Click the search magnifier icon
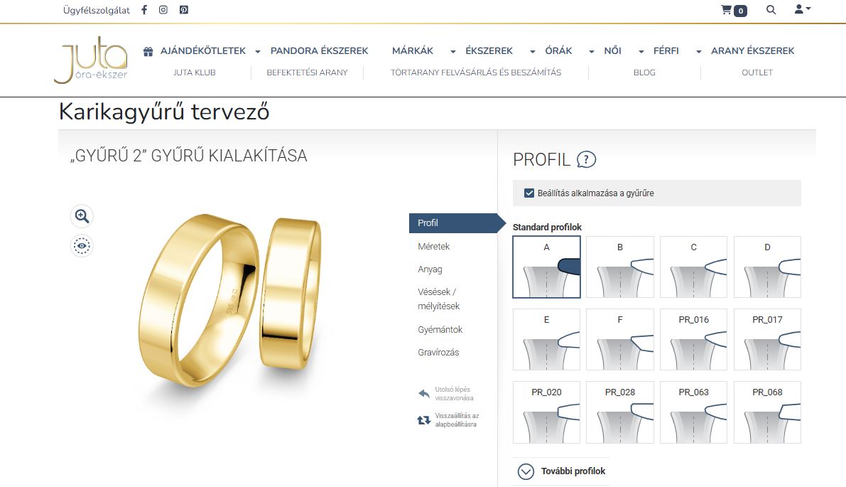Screen dimensions: 846x487 coord(771,10)
